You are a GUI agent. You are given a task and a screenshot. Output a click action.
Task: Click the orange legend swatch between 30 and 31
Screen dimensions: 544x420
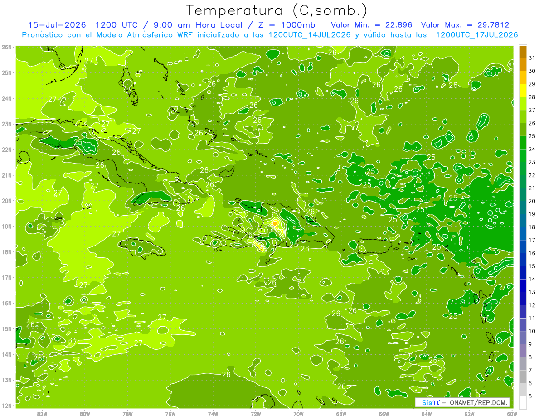[x=523, y=65]
